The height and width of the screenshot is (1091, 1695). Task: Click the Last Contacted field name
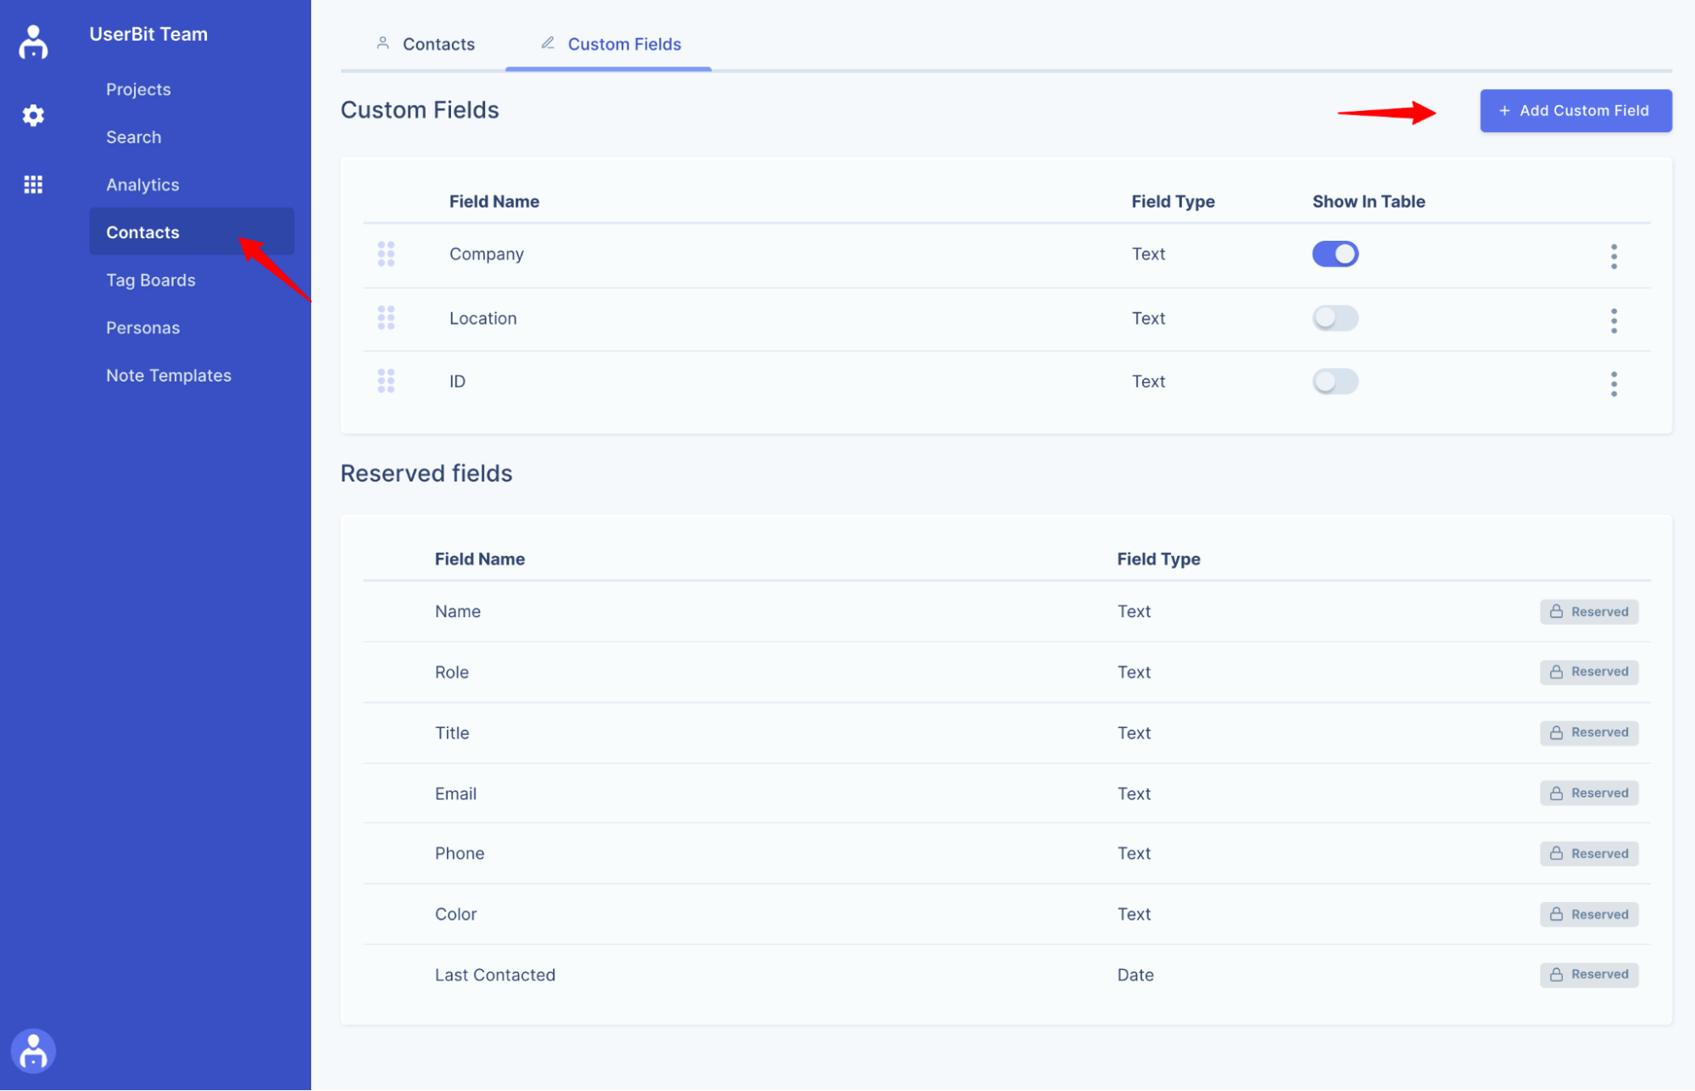(x=495, y=975)
